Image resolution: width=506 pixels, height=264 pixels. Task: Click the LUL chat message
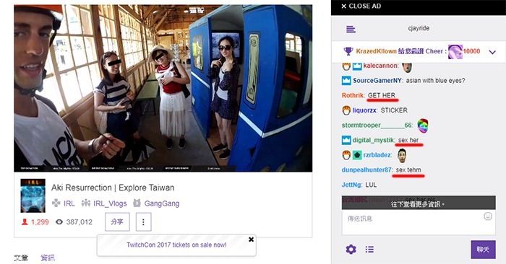tap(371, 185)
